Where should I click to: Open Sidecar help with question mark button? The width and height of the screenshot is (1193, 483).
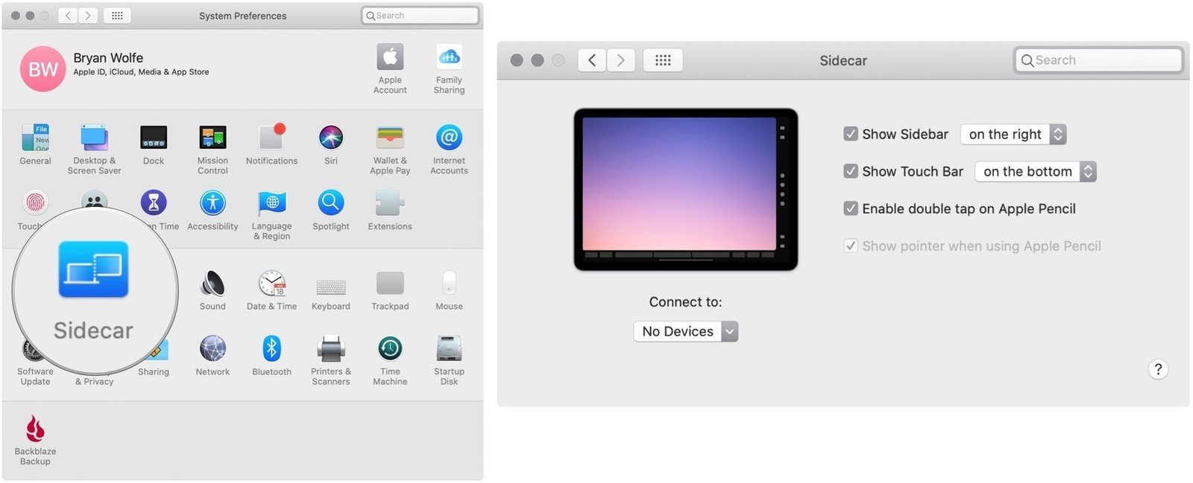pyautogui.click(x=1158, y=369)
